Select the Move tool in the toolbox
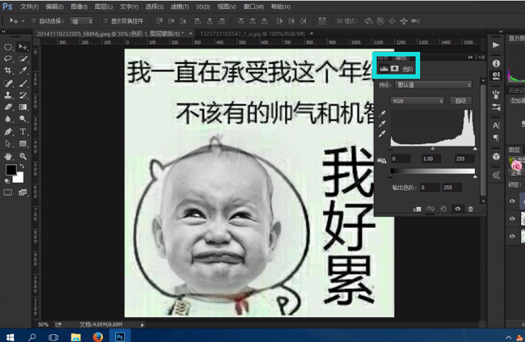This screenshot has height=342, width=525. coord(23,47)
